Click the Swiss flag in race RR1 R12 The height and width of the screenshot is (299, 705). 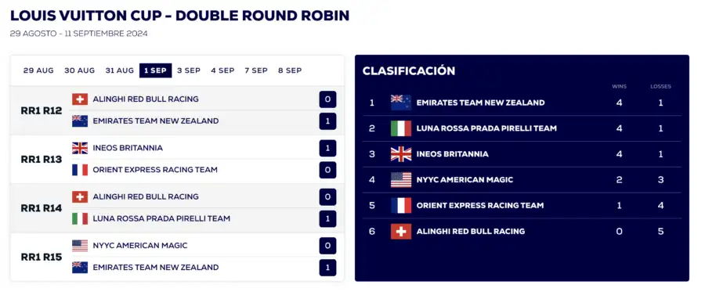(80, 99)
